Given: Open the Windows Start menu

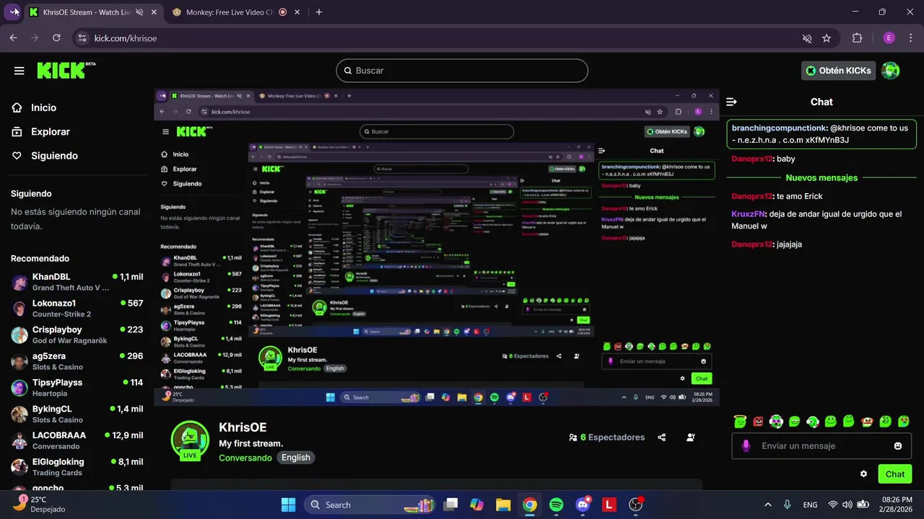Looking at the screenshot, I should [288, 505].
